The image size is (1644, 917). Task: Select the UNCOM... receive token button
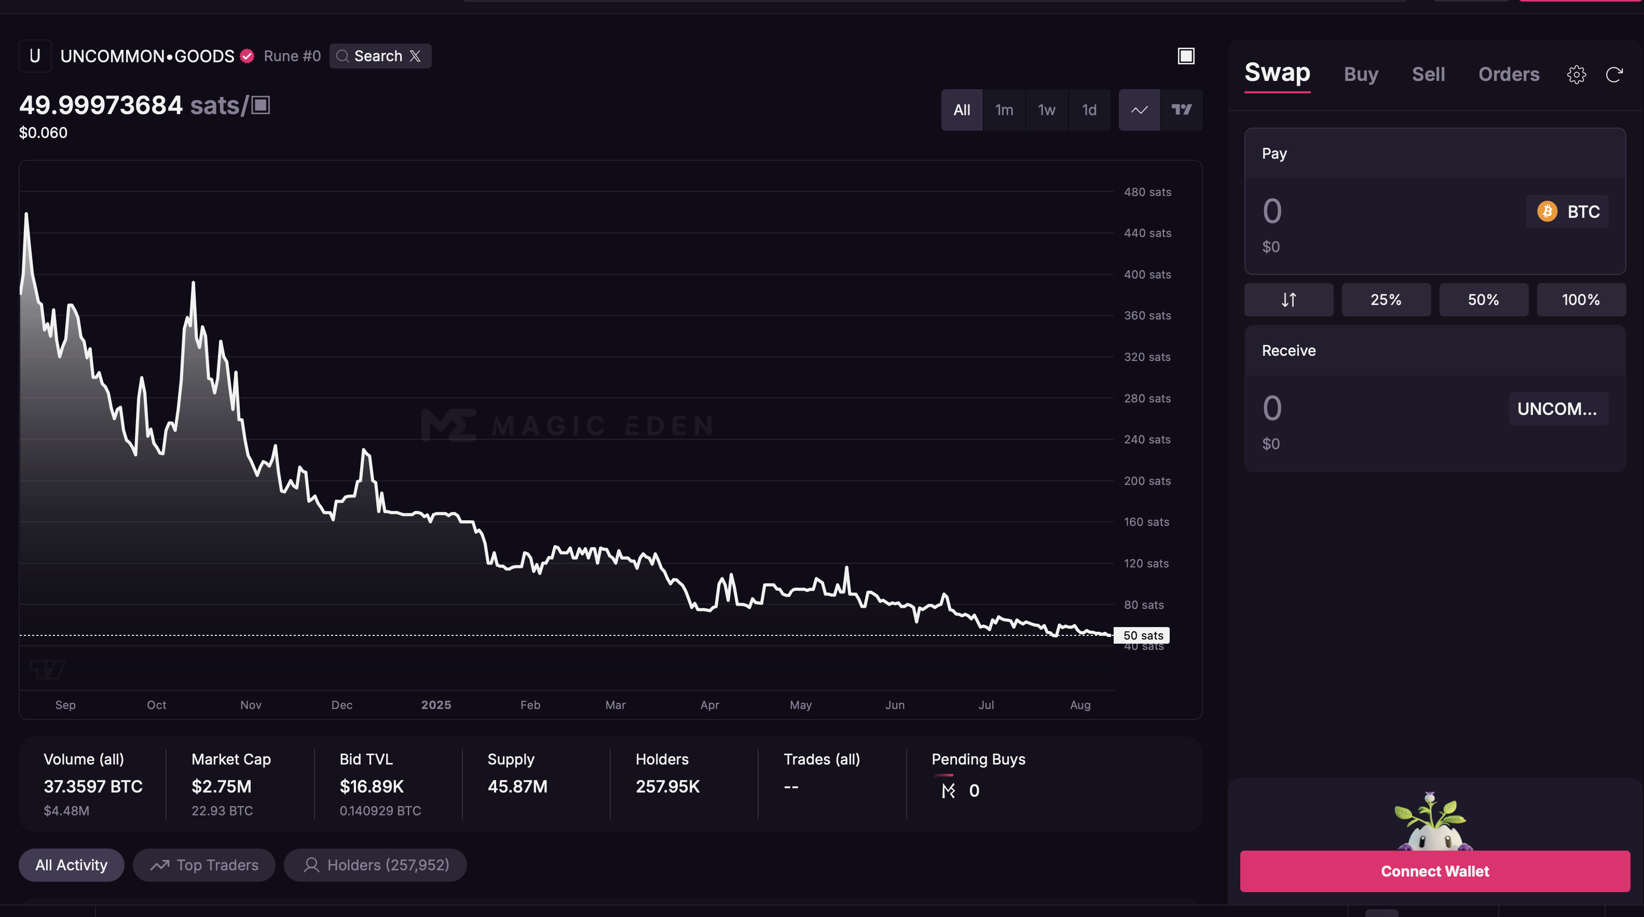point(1558,409)
